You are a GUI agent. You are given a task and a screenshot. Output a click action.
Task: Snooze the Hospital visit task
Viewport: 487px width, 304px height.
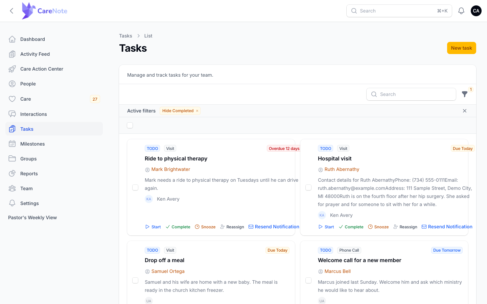pos(378,227)
